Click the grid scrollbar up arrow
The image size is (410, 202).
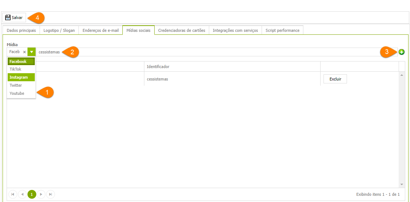pyautogui.click(x=402, y=75)
